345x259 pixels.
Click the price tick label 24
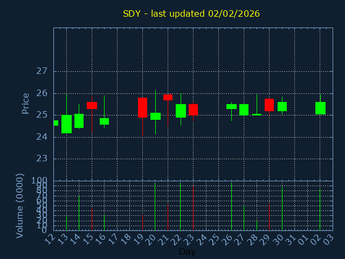pos(42,137)
